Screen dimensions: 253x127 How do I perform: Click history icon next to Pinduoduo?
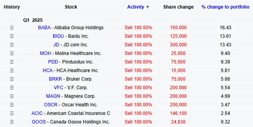[12, 62]
